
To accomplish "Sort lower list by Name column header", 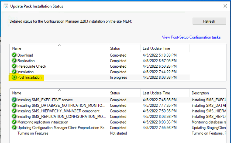I will (x=59, y=93).
